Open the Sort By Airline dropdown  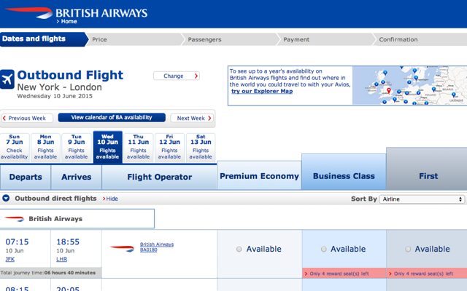pyautogui.click(x=422, y=199)
